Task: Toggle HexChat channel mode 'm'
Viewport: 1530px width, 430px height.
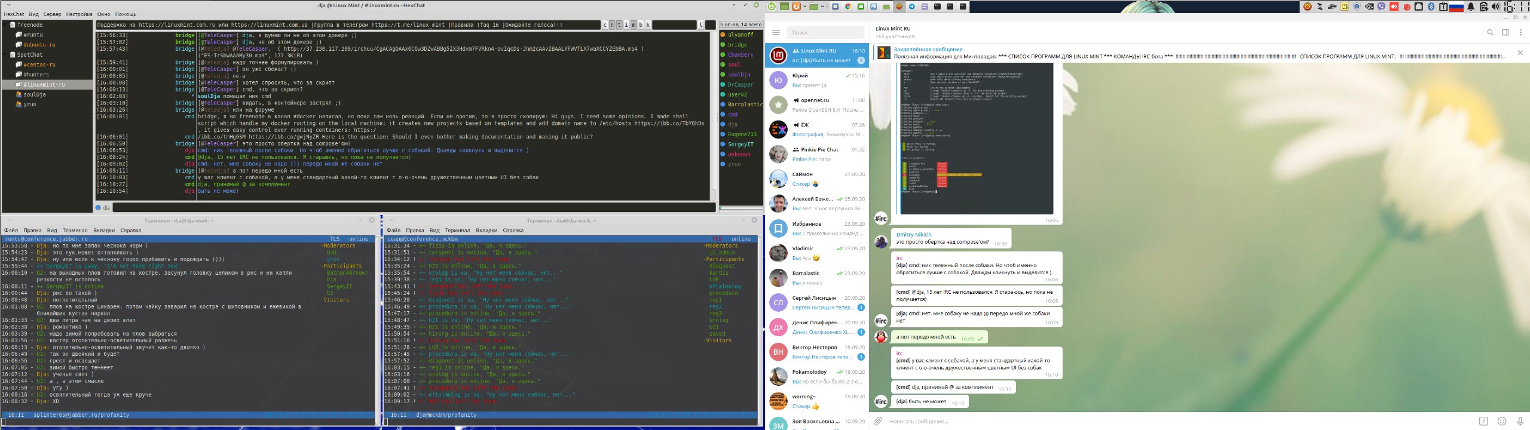Action: (x=634, y=25)
